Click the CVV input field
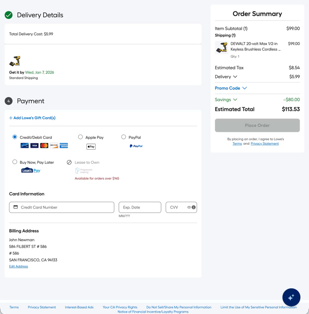 pyautogui.click(x=181, y=207)
